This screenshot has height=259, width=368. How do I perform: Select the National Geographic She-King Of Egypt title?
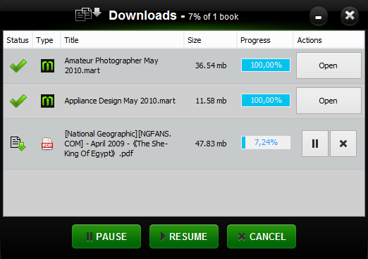coord(118,144)
